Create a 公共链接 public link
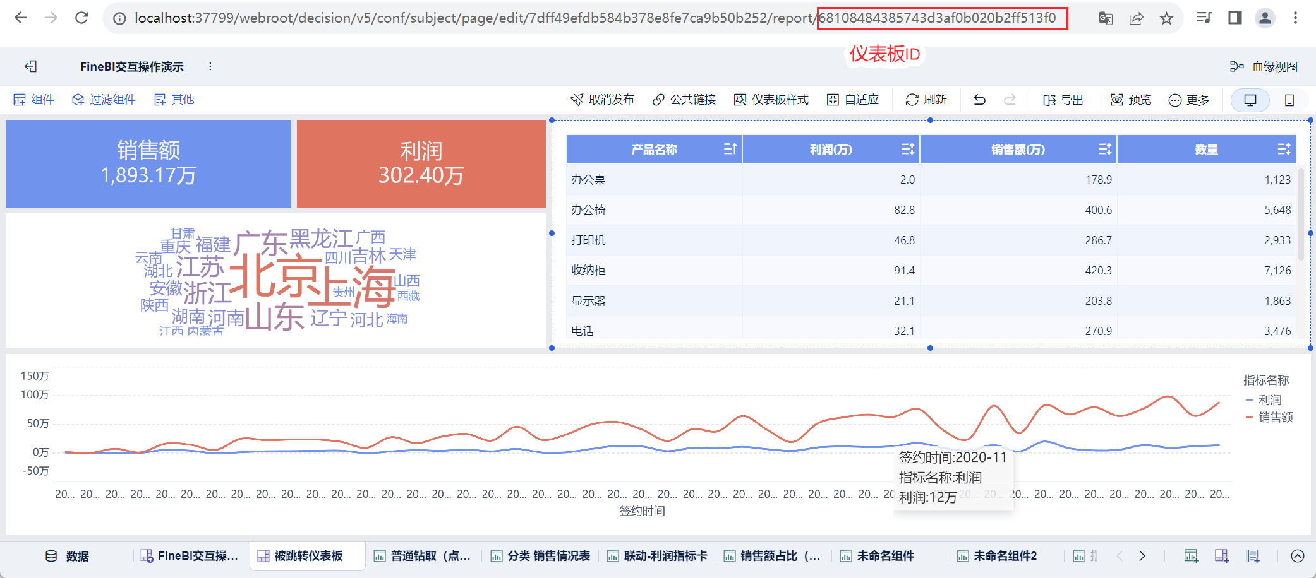The image size is (1316, 578). tap(684, 100)
